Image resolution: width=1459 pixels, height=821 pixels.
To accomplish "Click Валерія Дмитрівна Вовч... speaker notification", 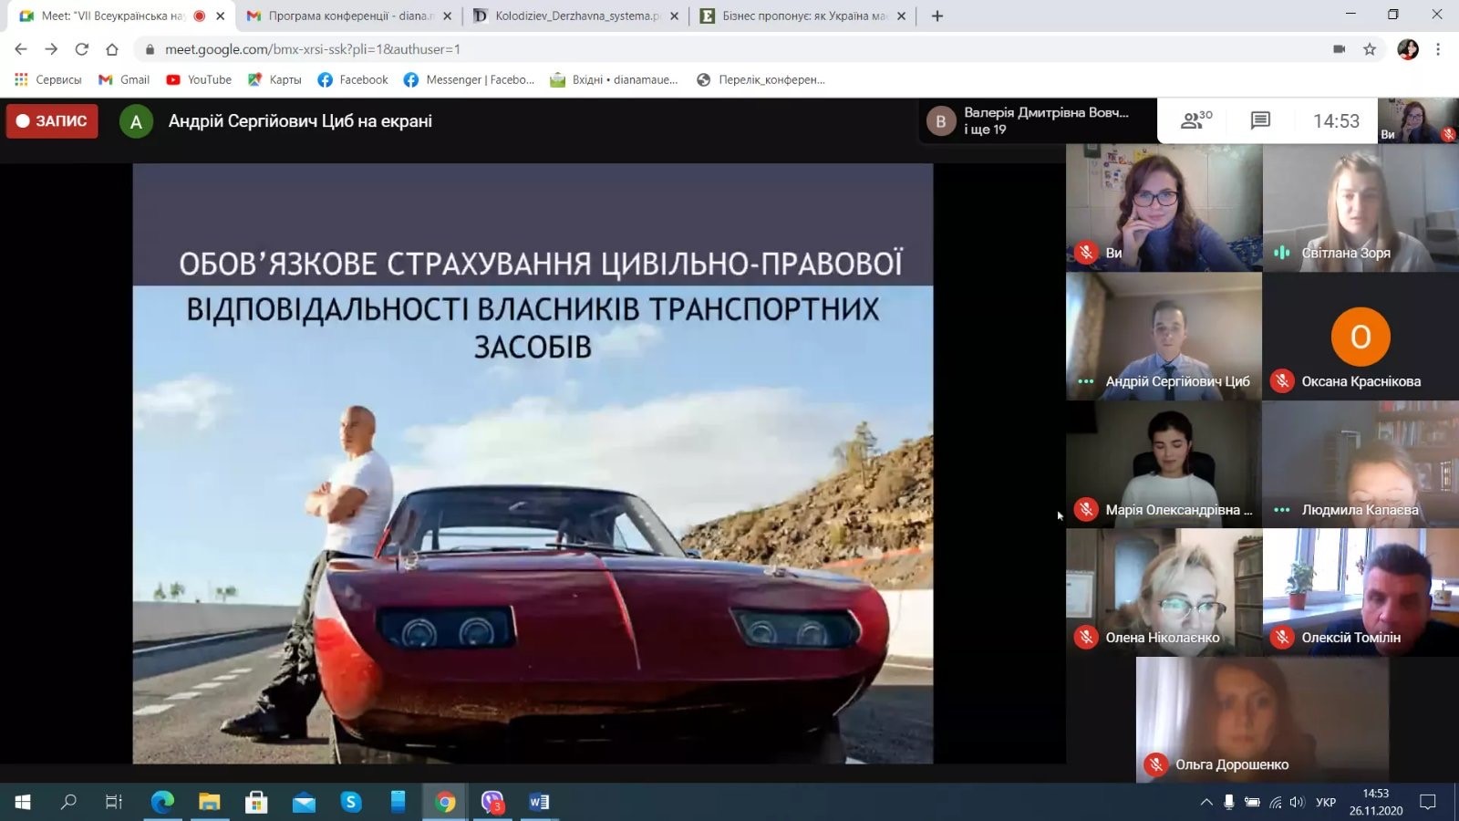I will tap(1036, 120).
